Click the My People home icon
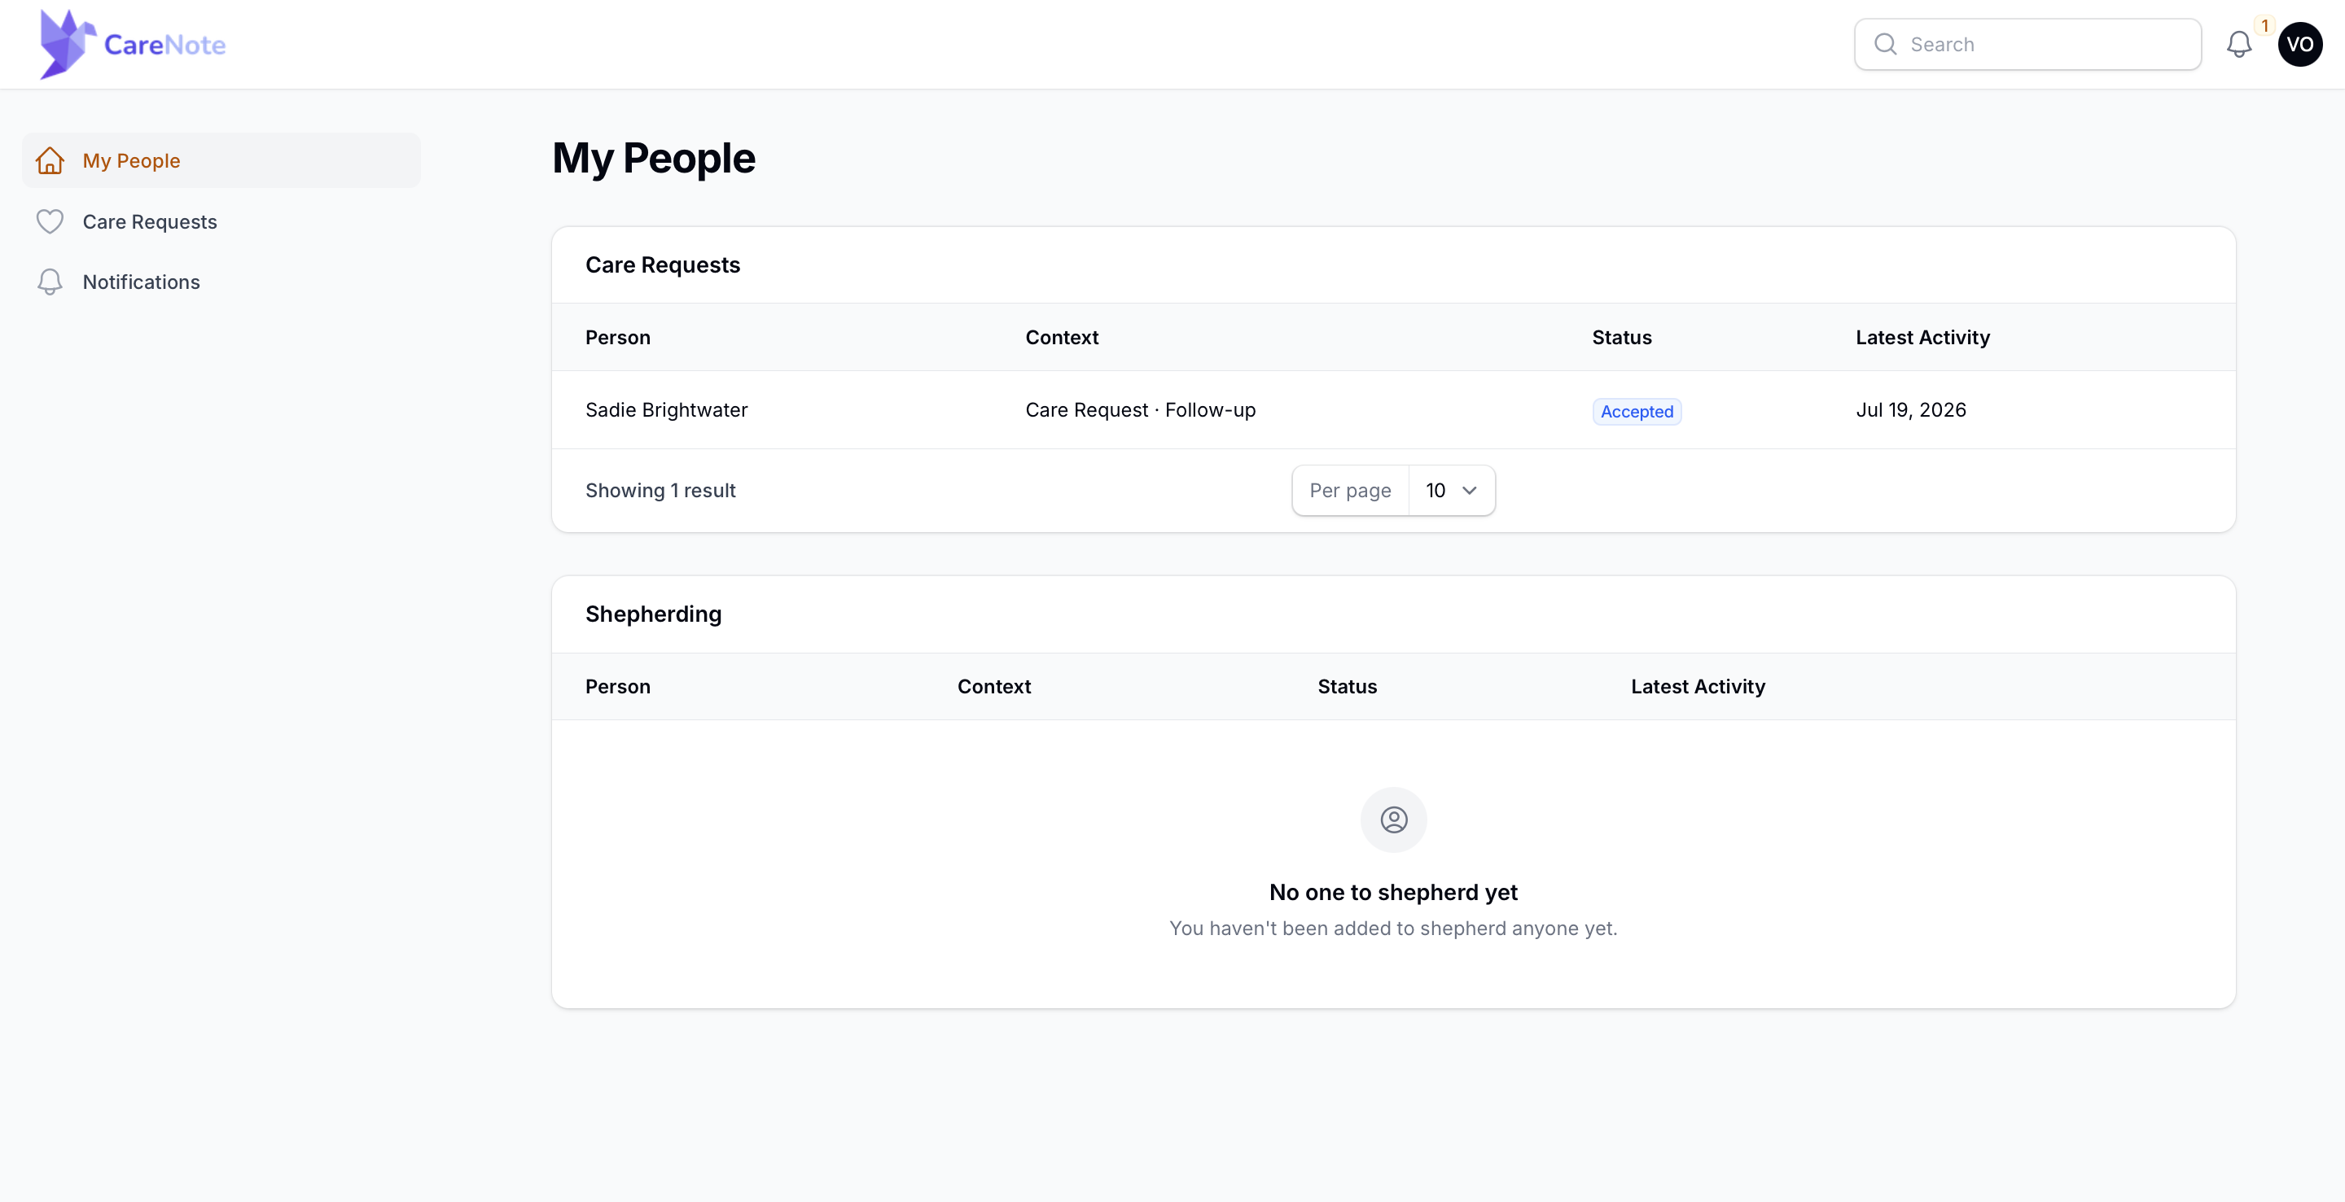This screenshot has width=2345, height=1202. tap(50, 161)
